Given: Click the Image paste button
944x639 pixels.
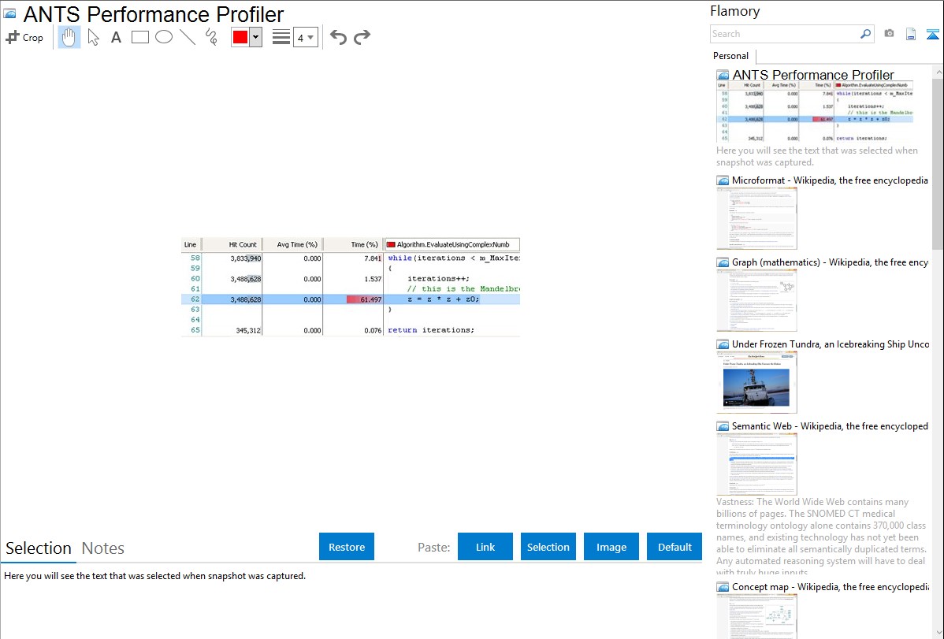Looking at the screenshot, I should tap(611, 547).
